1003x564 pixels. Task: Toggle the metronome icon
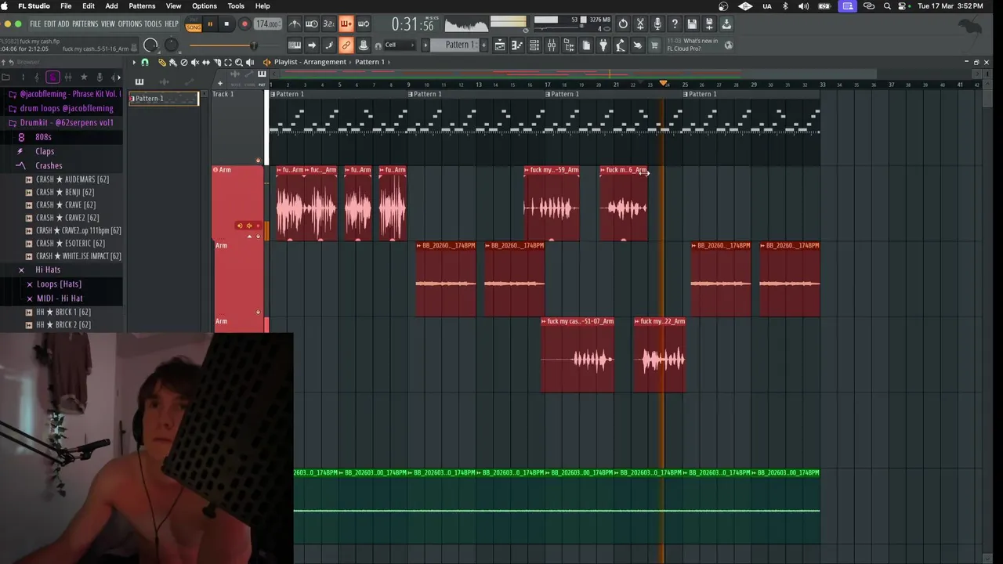point(295,24)
